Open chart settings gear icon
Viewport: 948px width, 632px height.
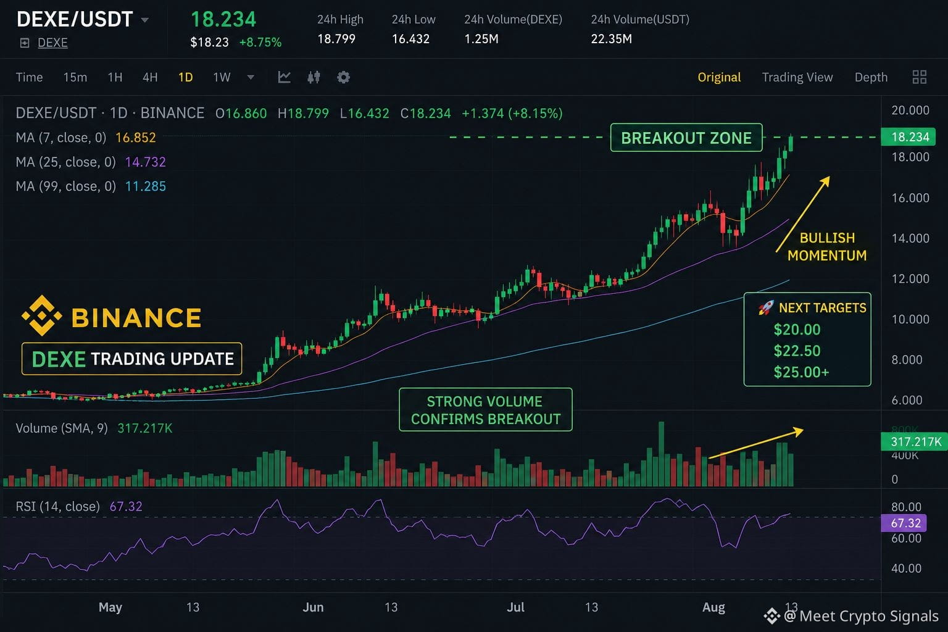pos(343,77)
